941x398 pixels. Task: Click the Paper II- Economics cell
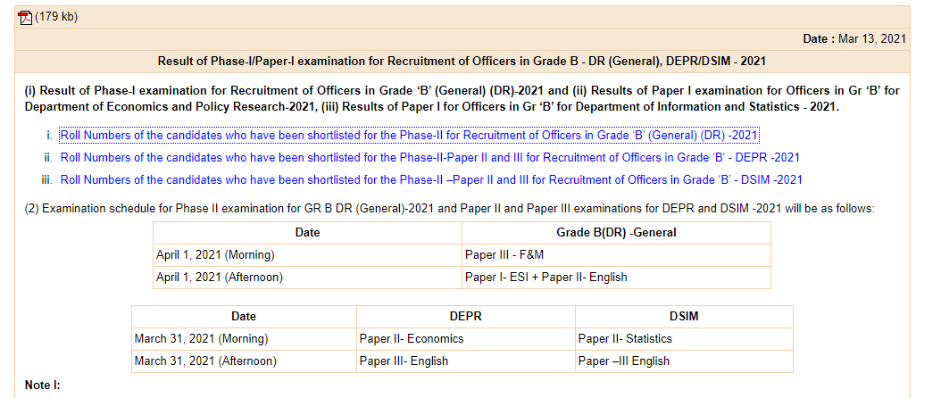coord(412,339)
